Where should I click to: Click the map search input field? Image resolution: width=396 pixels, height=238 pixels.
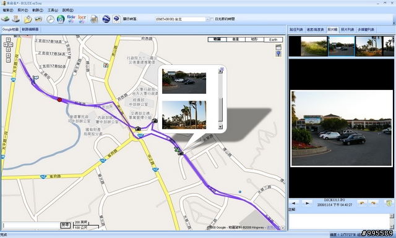(x=32, y=225)
